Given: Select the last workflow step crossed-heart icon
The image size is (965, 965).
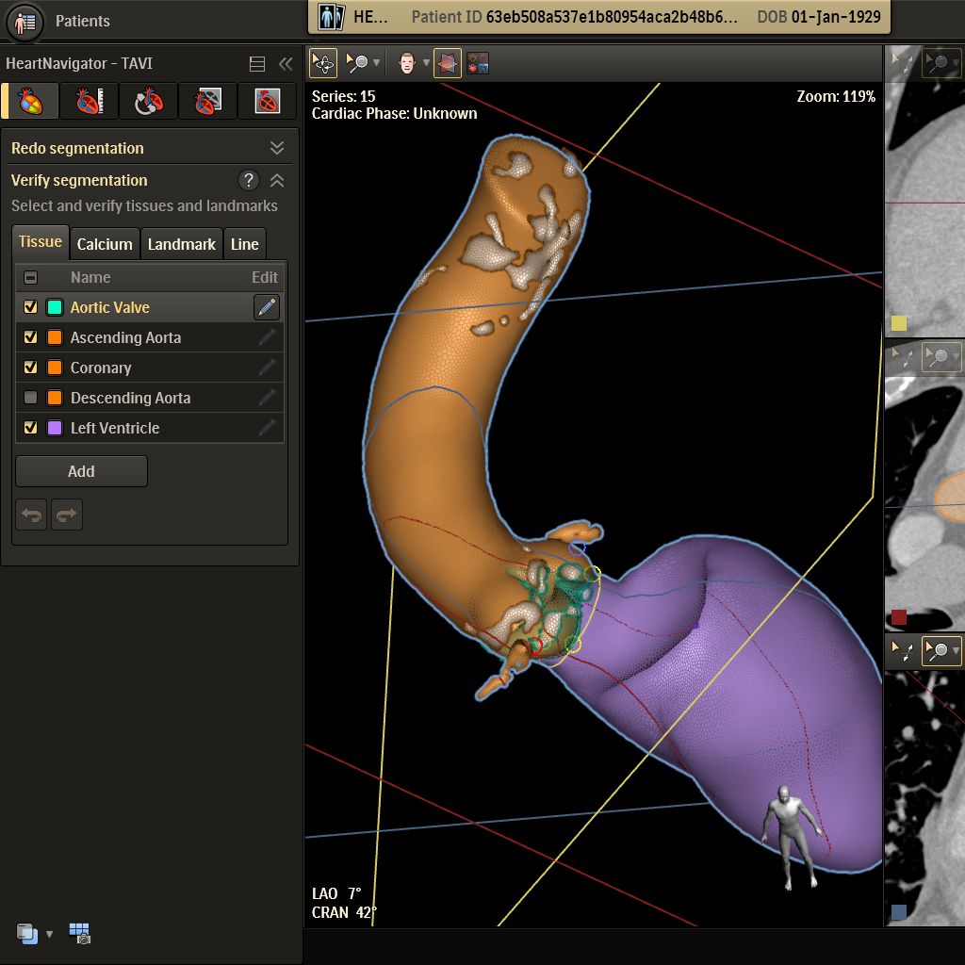Looking at the screenshot, I should tap(267, 101).
